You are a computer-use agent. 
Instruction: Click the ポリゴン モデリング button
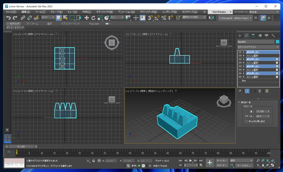[x=15, y=28]
